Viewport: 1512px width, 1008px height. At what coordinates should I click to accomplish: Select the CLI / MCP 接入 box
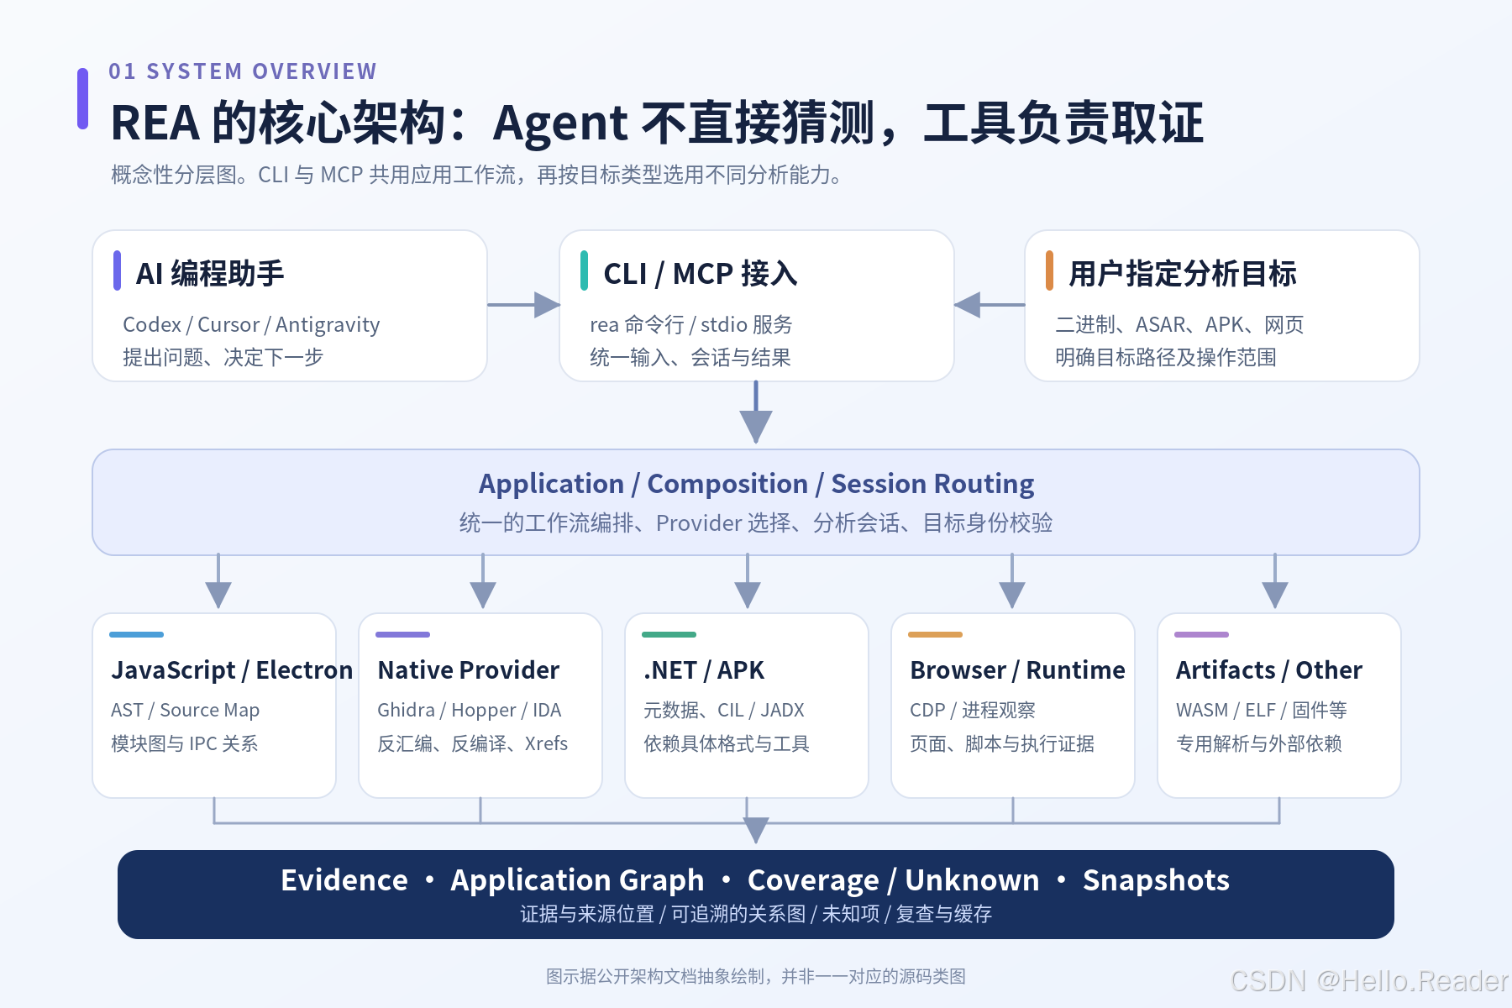click(757, 306)
